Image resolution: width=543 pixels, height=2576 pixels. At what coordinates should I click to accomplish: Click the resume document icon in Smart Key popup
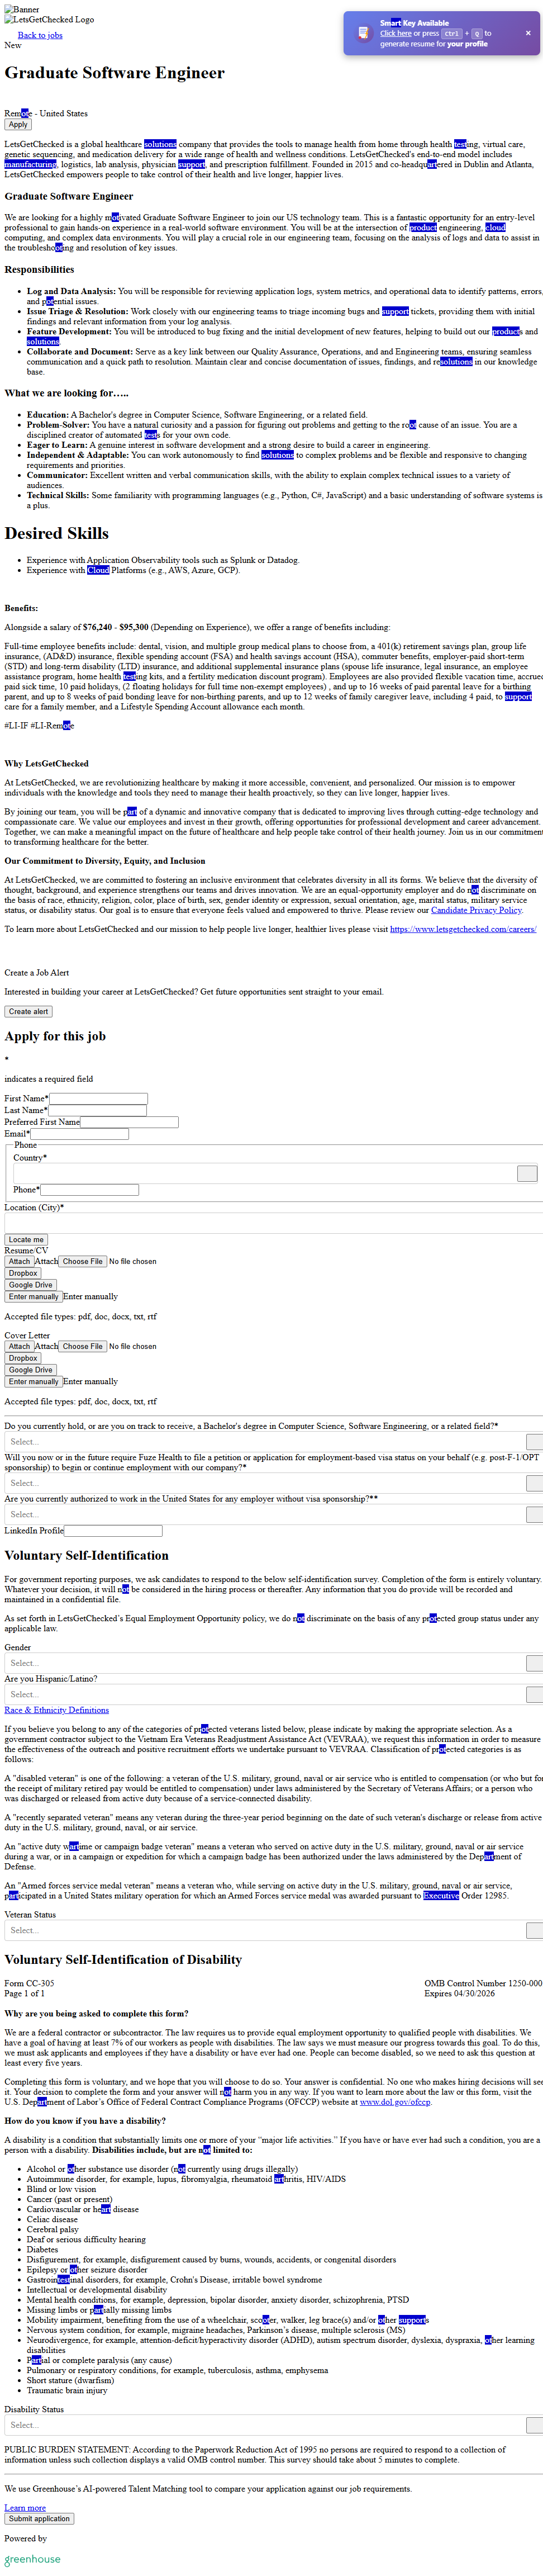pyautogui.click(x=363, y=33)
